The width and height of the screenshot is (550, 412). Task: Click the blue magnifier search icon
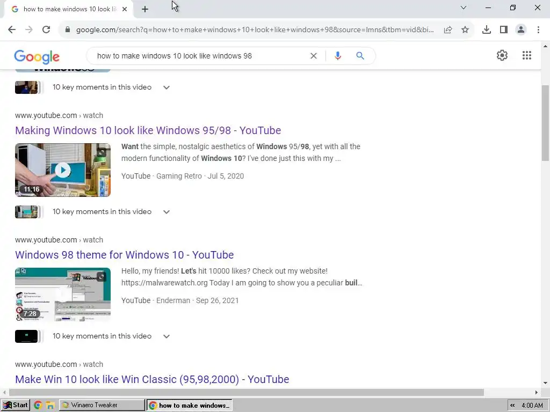360,56
